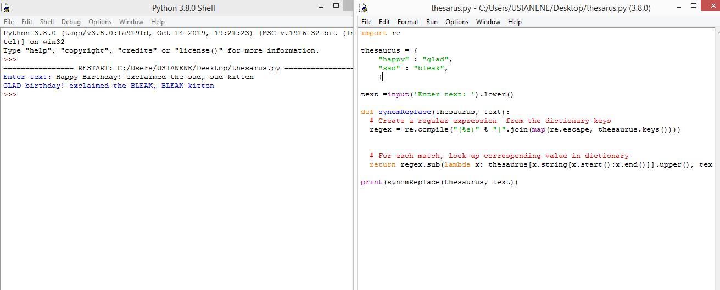
Task: Click the last >>> prompt in the shell
Action: tap(10, 95)
